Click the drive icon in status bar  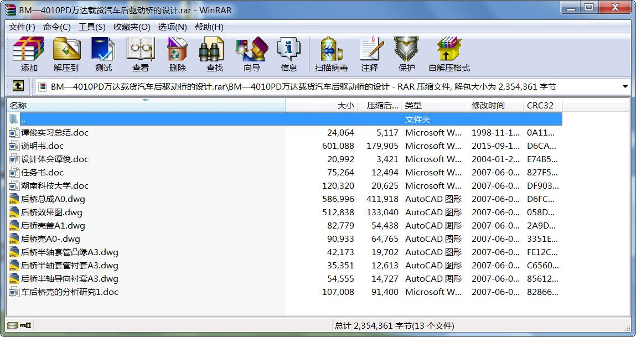pyautogui.click(x=13, y=325)
